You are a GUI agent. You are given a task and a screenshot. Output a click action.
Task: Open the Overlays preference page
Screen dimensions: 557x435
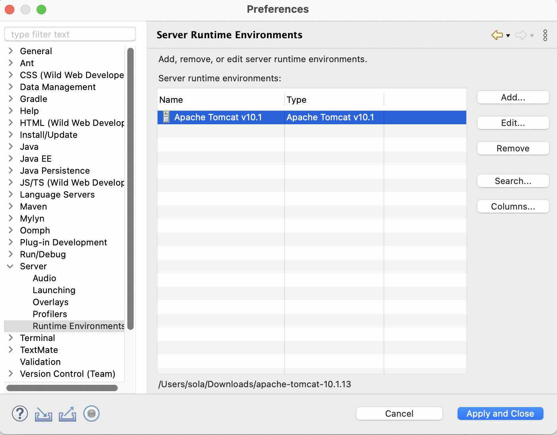point(51,302)
